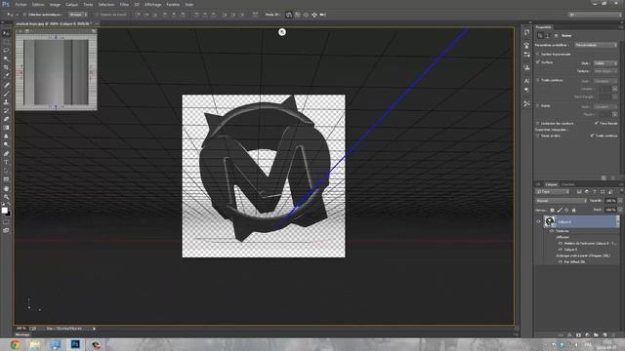
Task: Toggle the Points checkbox
Action: click(x=538, y=106)
